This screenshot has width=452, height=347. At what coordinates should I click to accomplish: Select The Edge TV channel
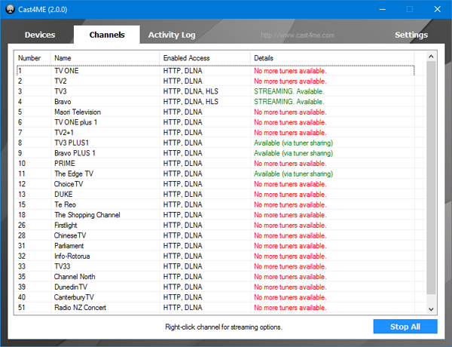pos(215,173)
